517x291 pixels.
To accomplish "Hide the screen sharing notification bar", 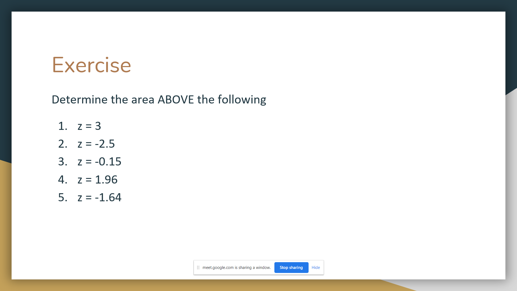I will (x=316, y=268).
